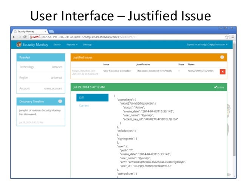This screenshot has height=181, width=241.
Task: Click the "status": "Active" line
Action: point(134,107)
